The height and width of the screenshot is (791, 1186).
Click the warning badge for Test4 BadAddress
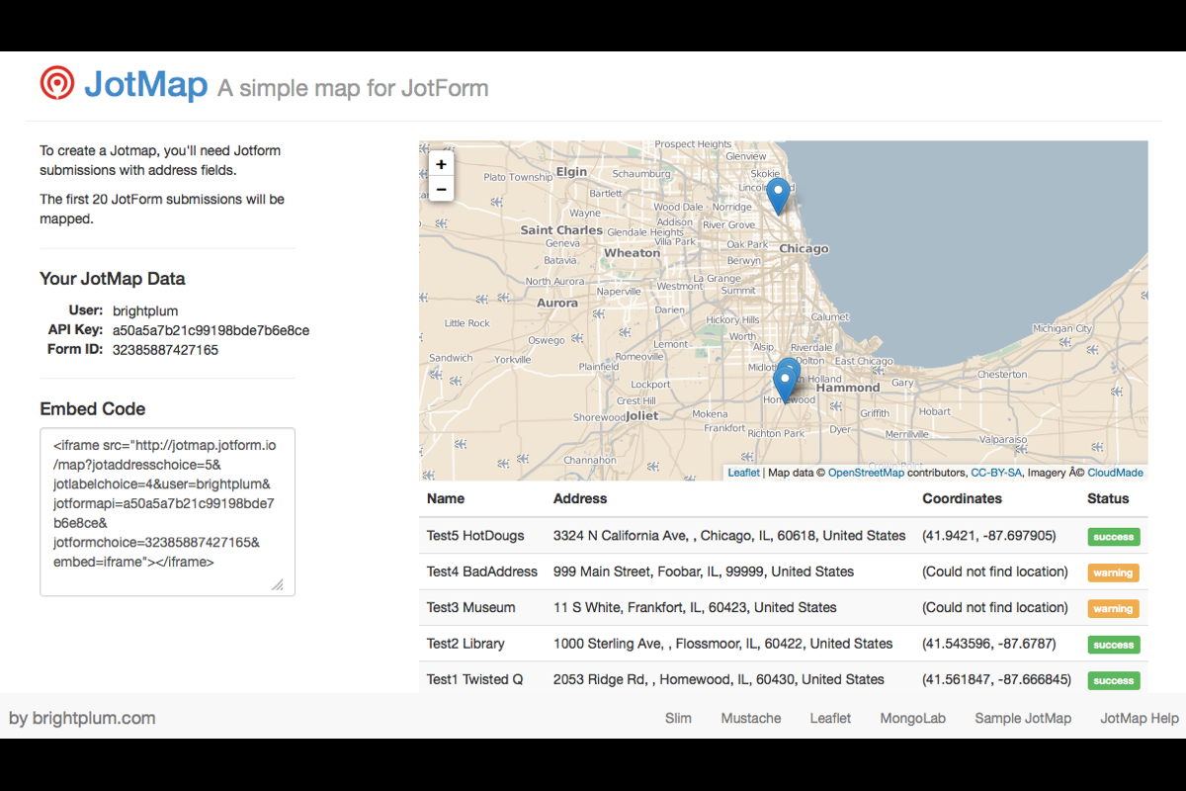pos(1113,571)
